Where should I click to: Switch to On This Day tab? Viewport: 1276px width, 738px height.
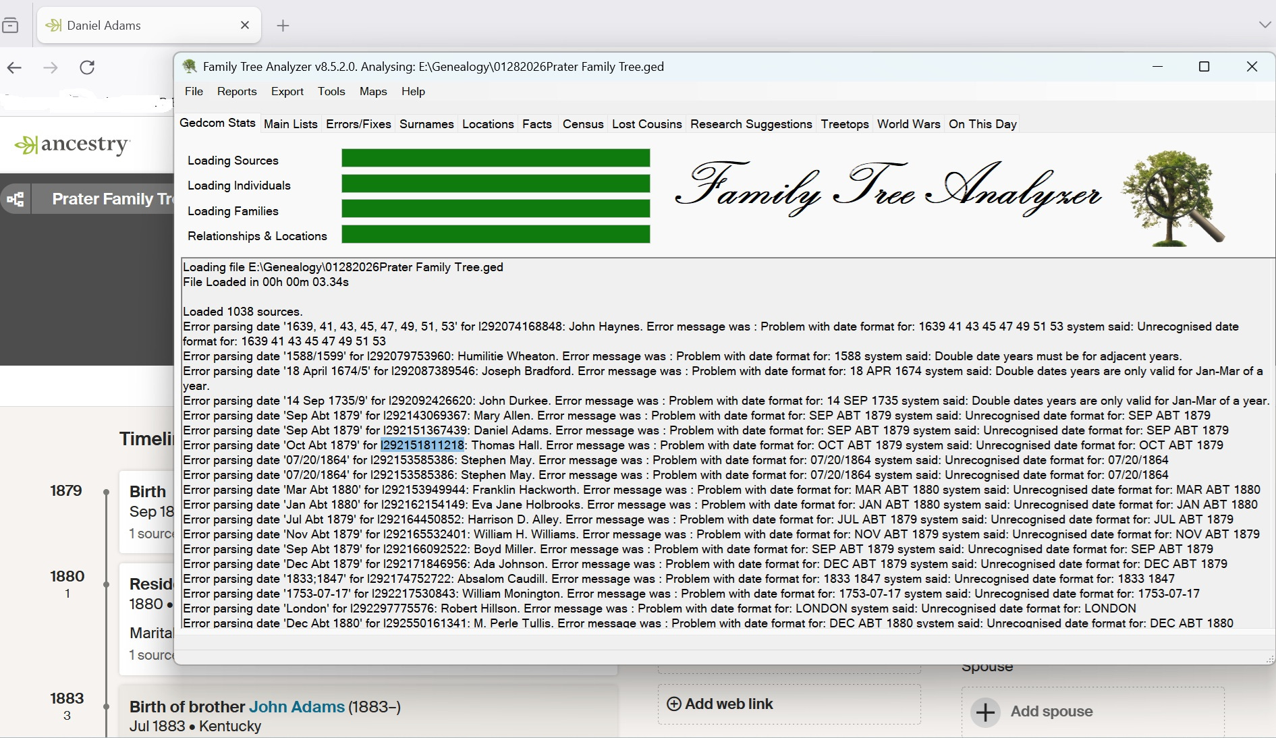[x=982, y=124]
